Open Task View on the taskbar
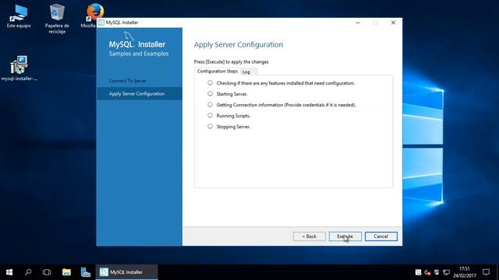 pos(47,272)
